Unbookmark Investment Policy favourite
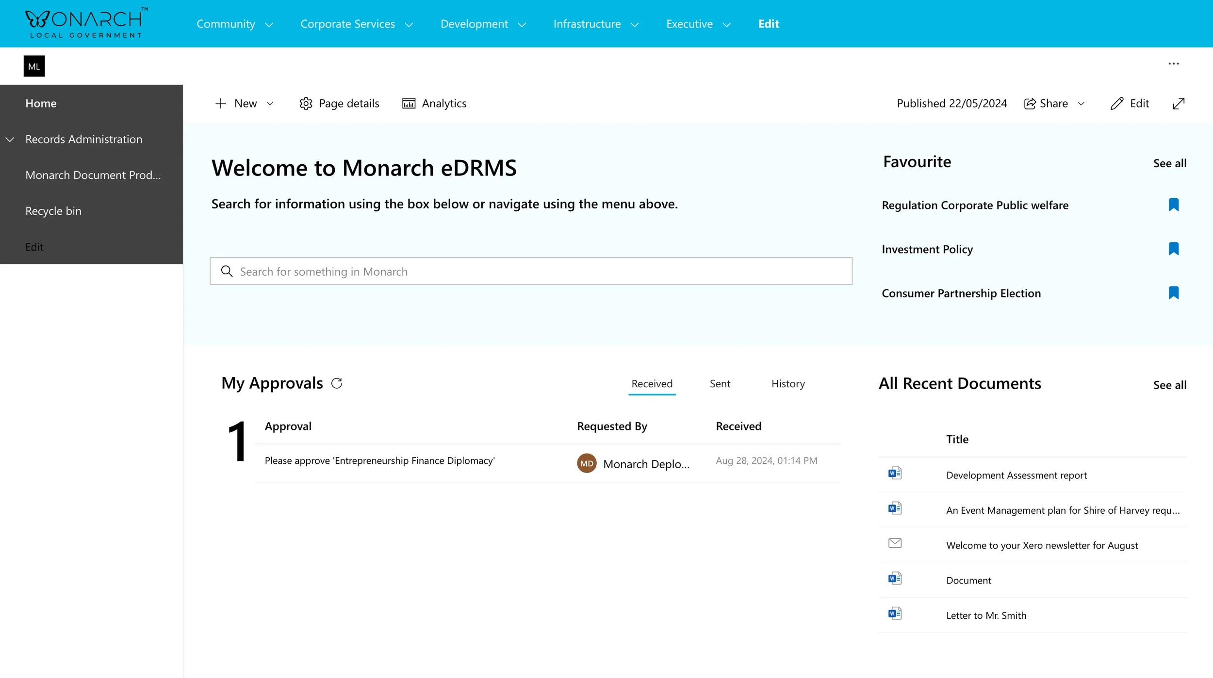Viewport: 1213px width, 678px height. pyautogui.click(x=1173, y=249)
